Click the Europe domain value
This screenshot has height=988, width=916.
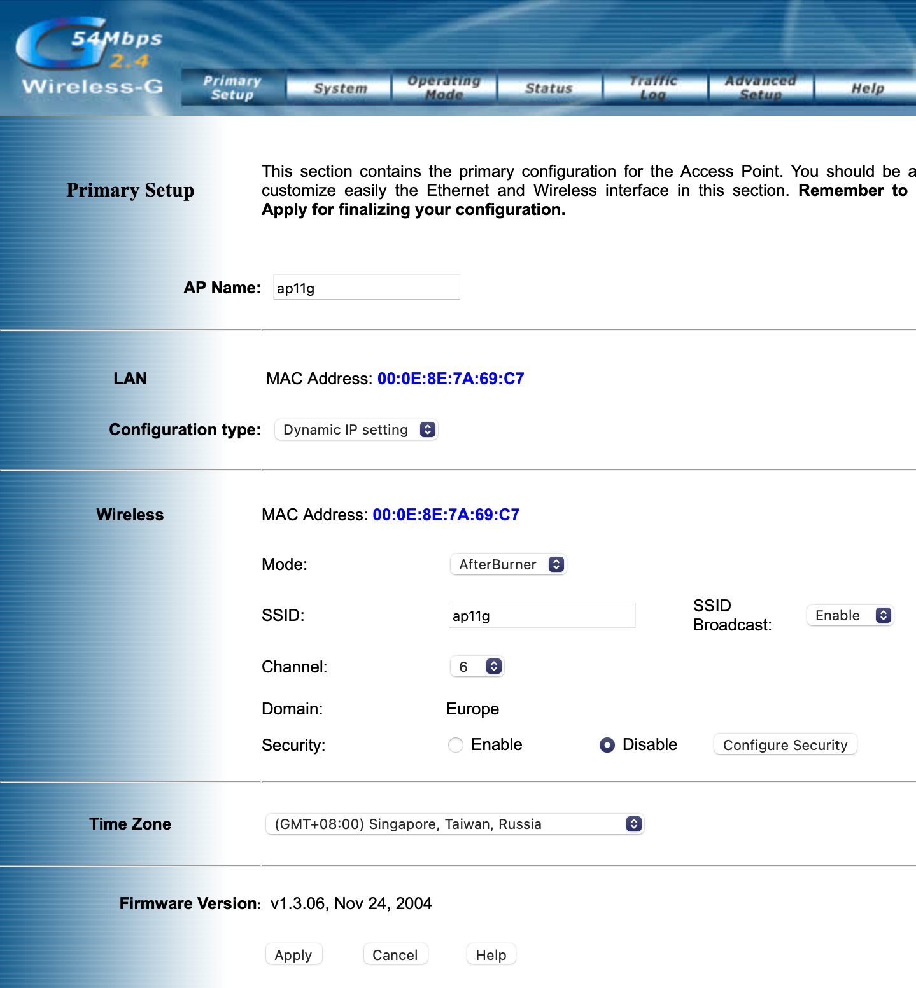pyautogui.click(x=472, y=709)
